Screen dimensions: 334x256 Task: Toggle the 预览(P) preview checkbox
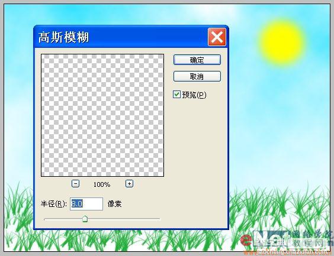tap(176, 95)
